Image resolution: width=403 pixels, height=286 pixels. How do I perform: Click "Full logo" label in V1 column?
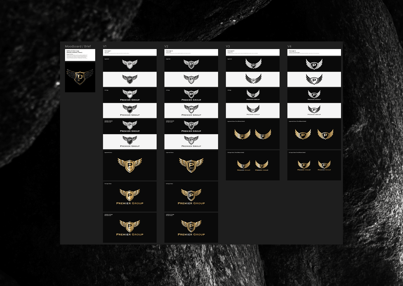(107, 90)
